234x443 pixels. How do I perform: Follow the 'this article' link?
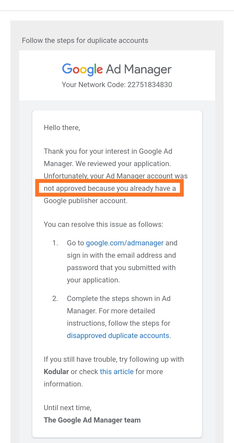point(117,371)
